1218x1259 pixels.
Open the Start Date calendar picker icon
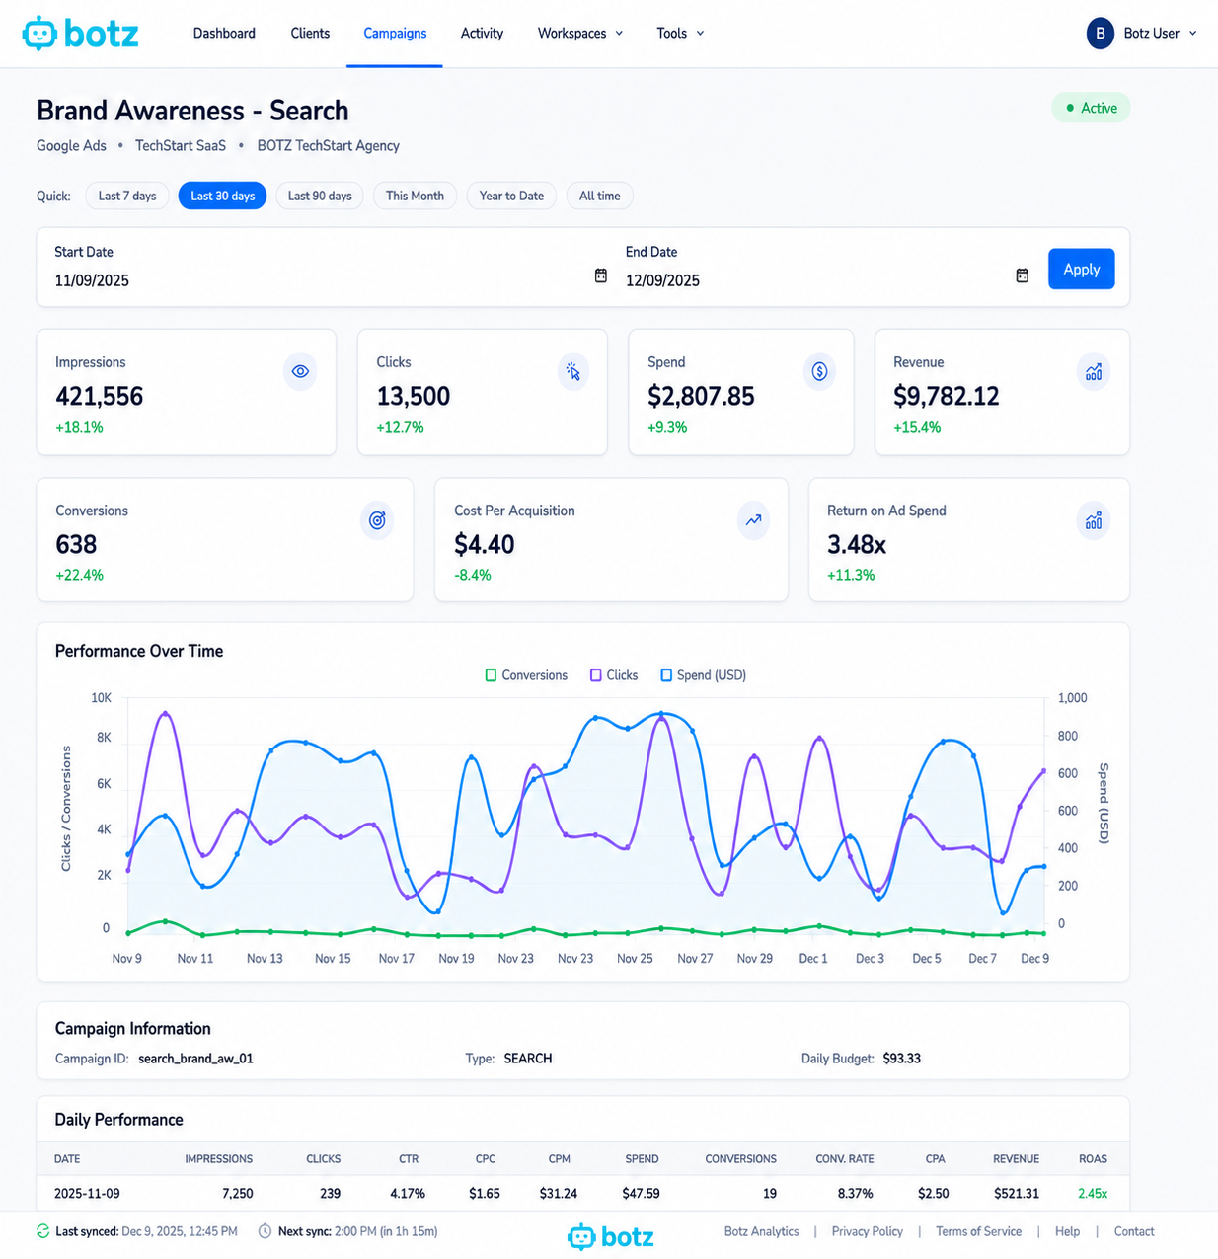[x=601, y=275]
